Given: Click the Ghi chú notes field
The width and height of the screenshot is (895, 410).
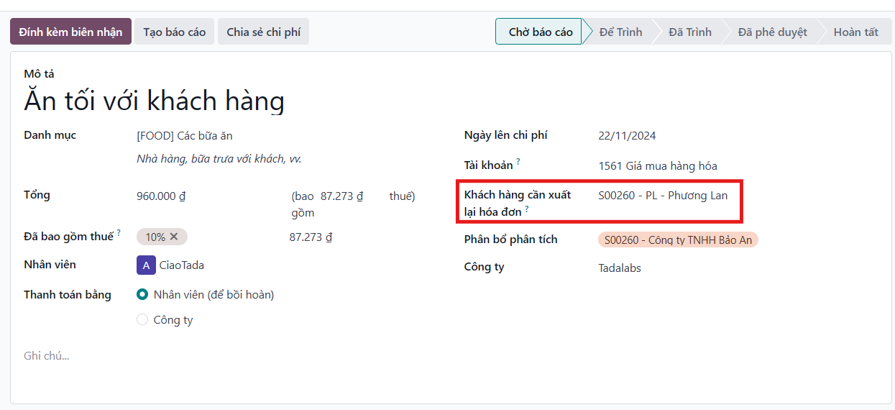Looking at the screenshot, I should pyautogui.click(x=47, y=356).
